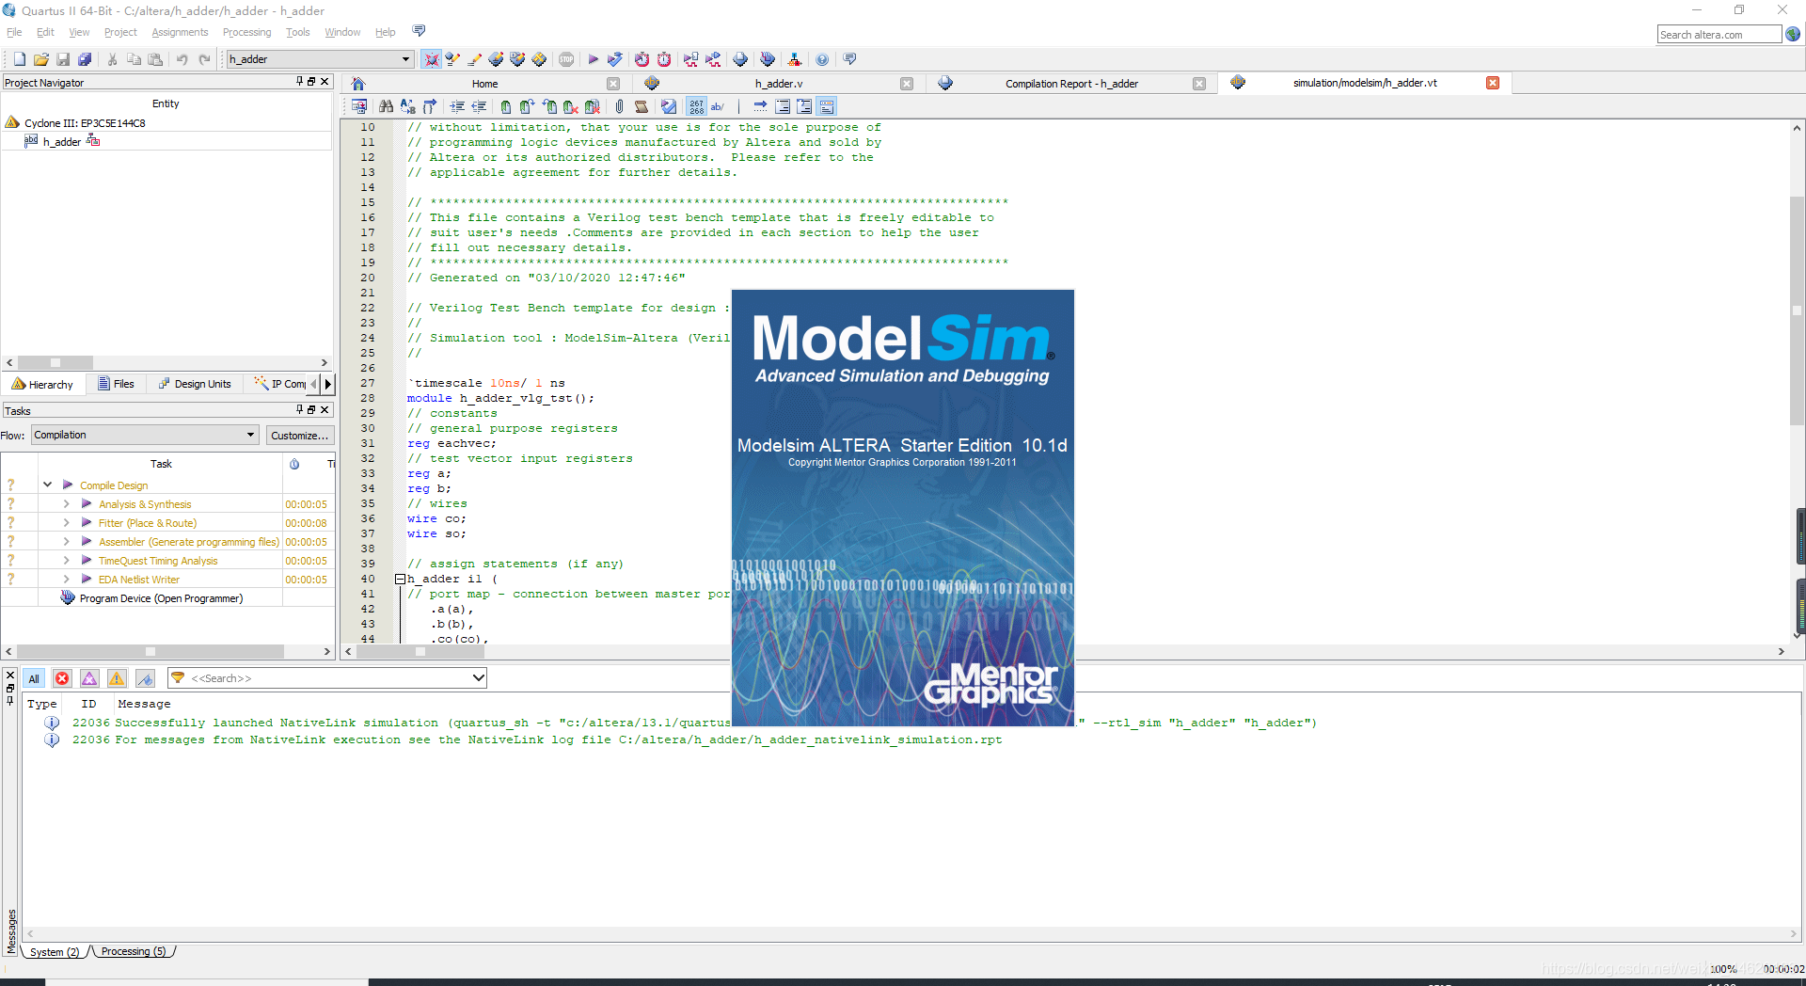Expand the TimeQuest Timing Analysis task
This screenshot has width=1806, height=986.
(x=66, y=560)
